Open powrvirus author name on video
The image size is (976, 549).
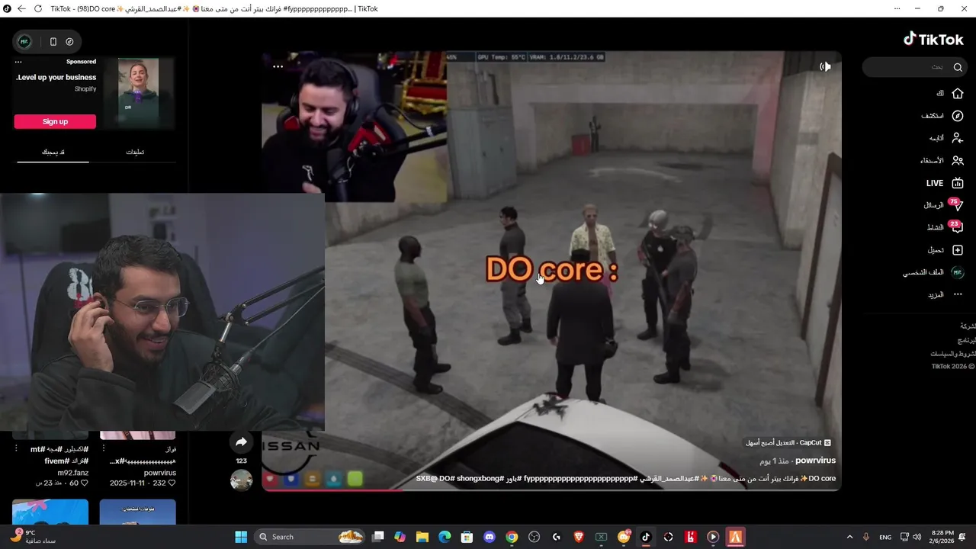click(815, 461)
